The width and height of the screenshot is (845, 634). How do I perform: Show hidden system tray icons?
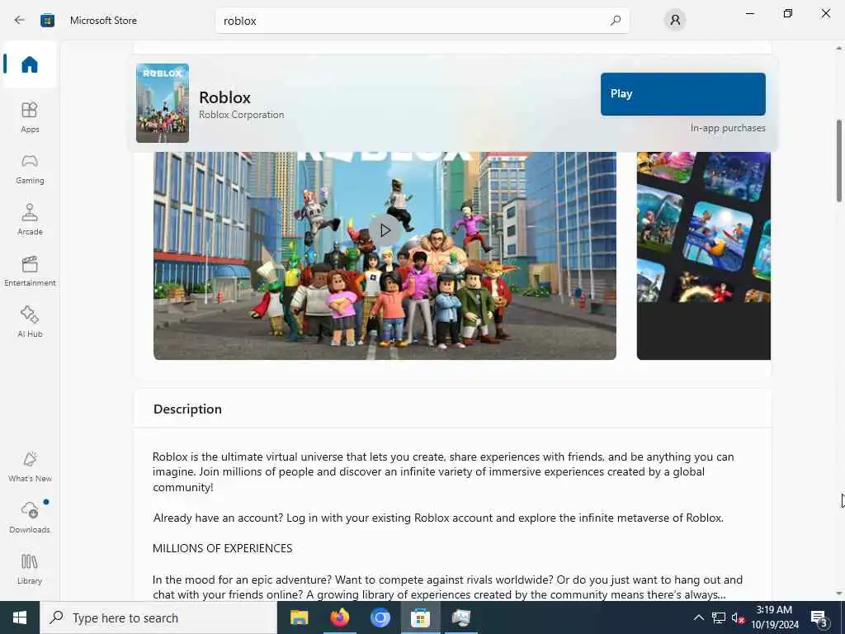(698, 617)
